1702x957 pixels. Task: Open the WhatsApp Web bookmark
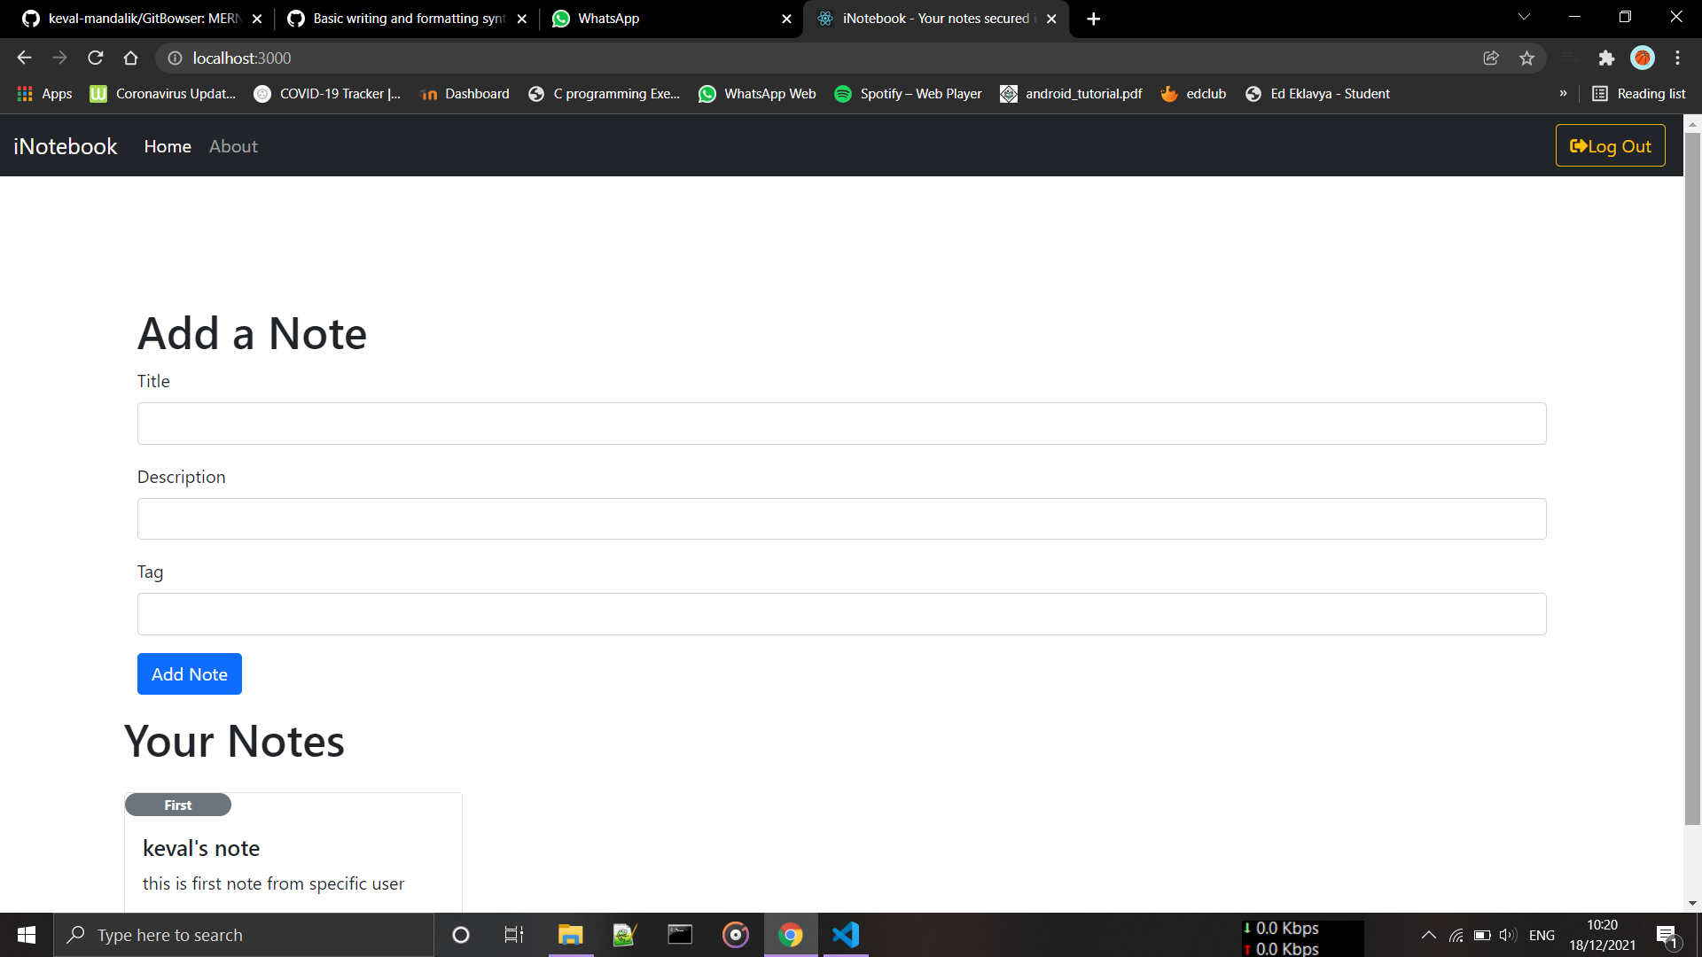756,93
